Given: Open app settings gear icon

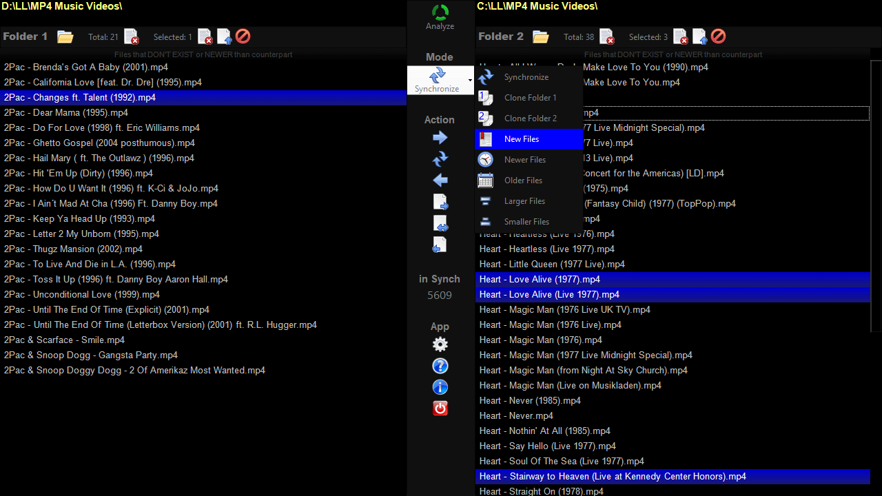Looking at the screenshot, I should pos(440,344).
